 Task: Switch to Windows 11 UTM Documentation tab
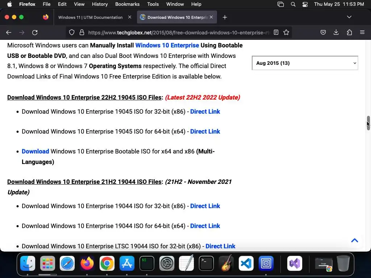pos(90,17)
